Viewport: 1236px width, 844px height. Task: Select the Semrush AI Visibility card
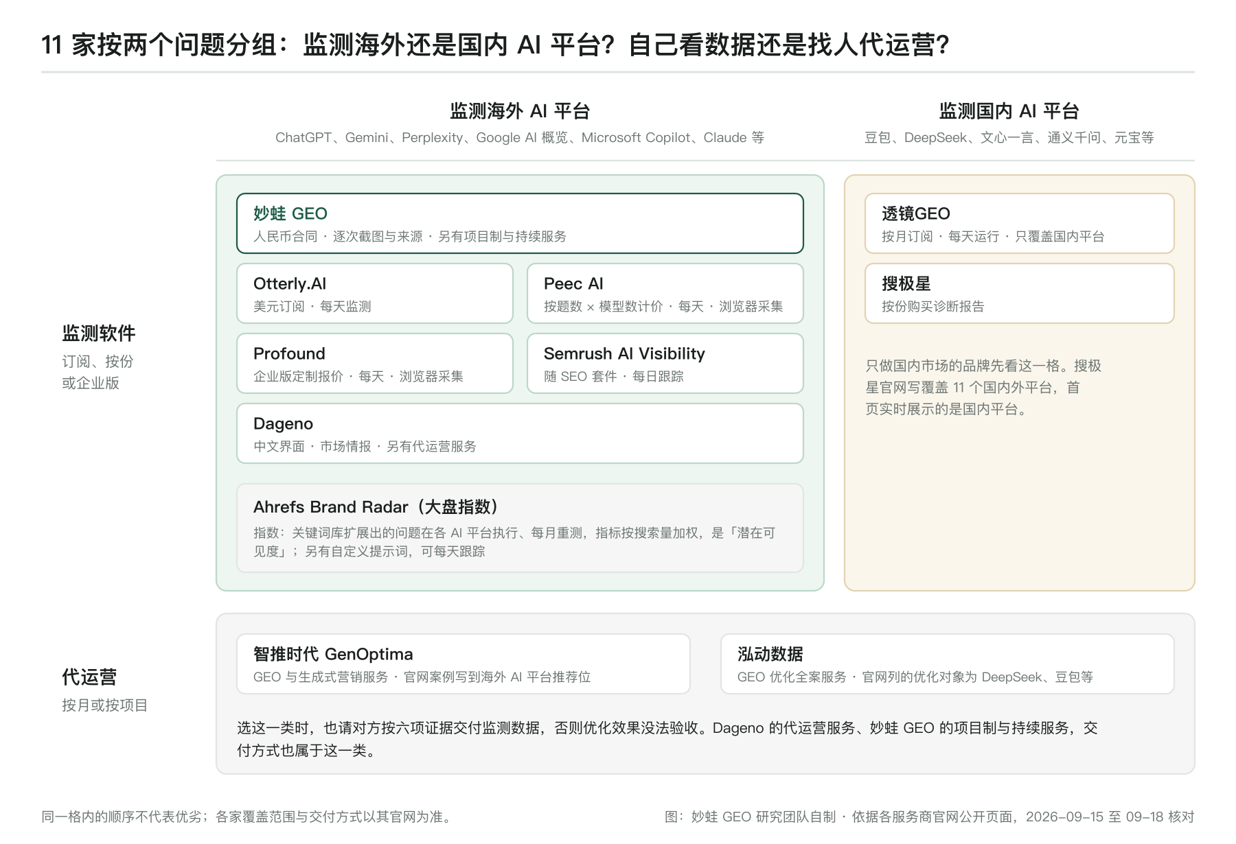point(665,363)
